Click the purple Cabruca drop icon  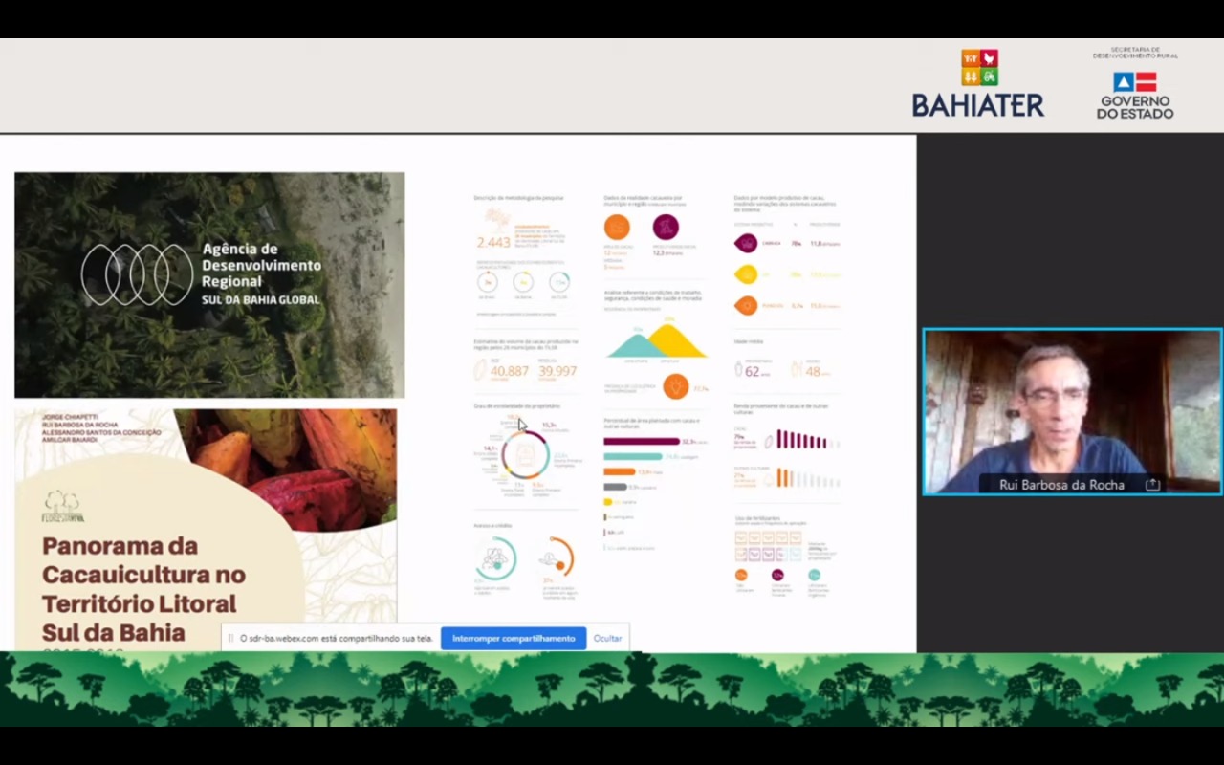pyautogui.click(x=745, y=244)
